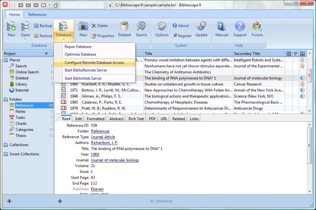Viewport: 316px width, 210px height.
Task: Click the filter funnel icon in list header
Action: [296, 54]
